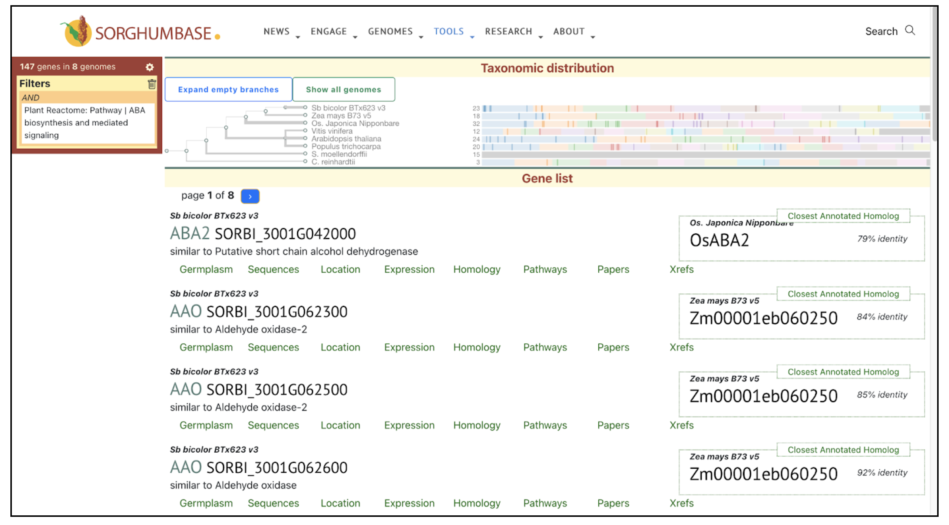This screenshot has height=525, width=949.
Task: Click ABA2 SORBI_3001G042000 gene name
Action: tap(262, 234)
